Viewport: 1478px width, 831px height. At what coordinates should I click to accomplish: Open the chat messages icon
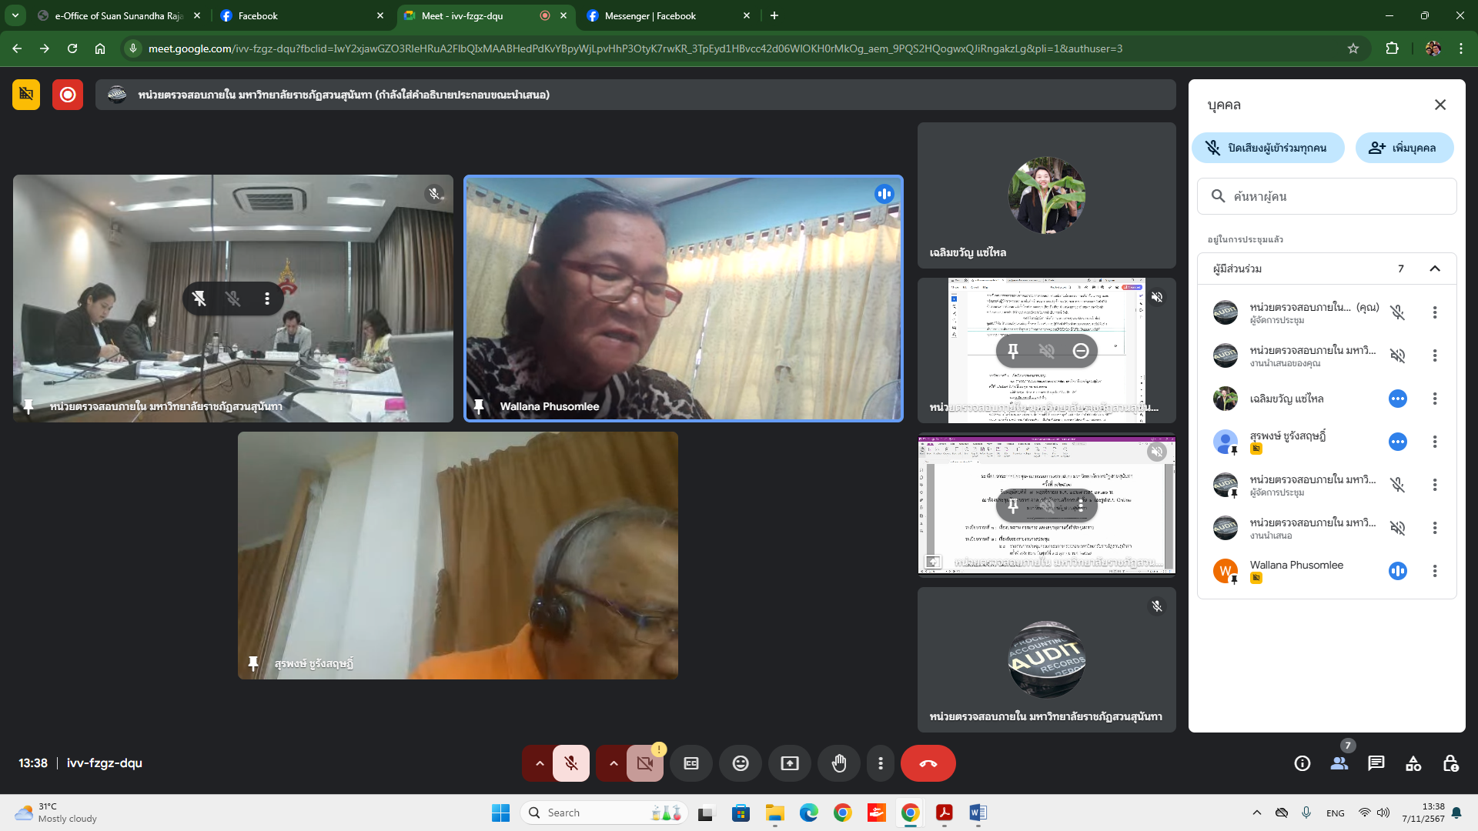1376,763
